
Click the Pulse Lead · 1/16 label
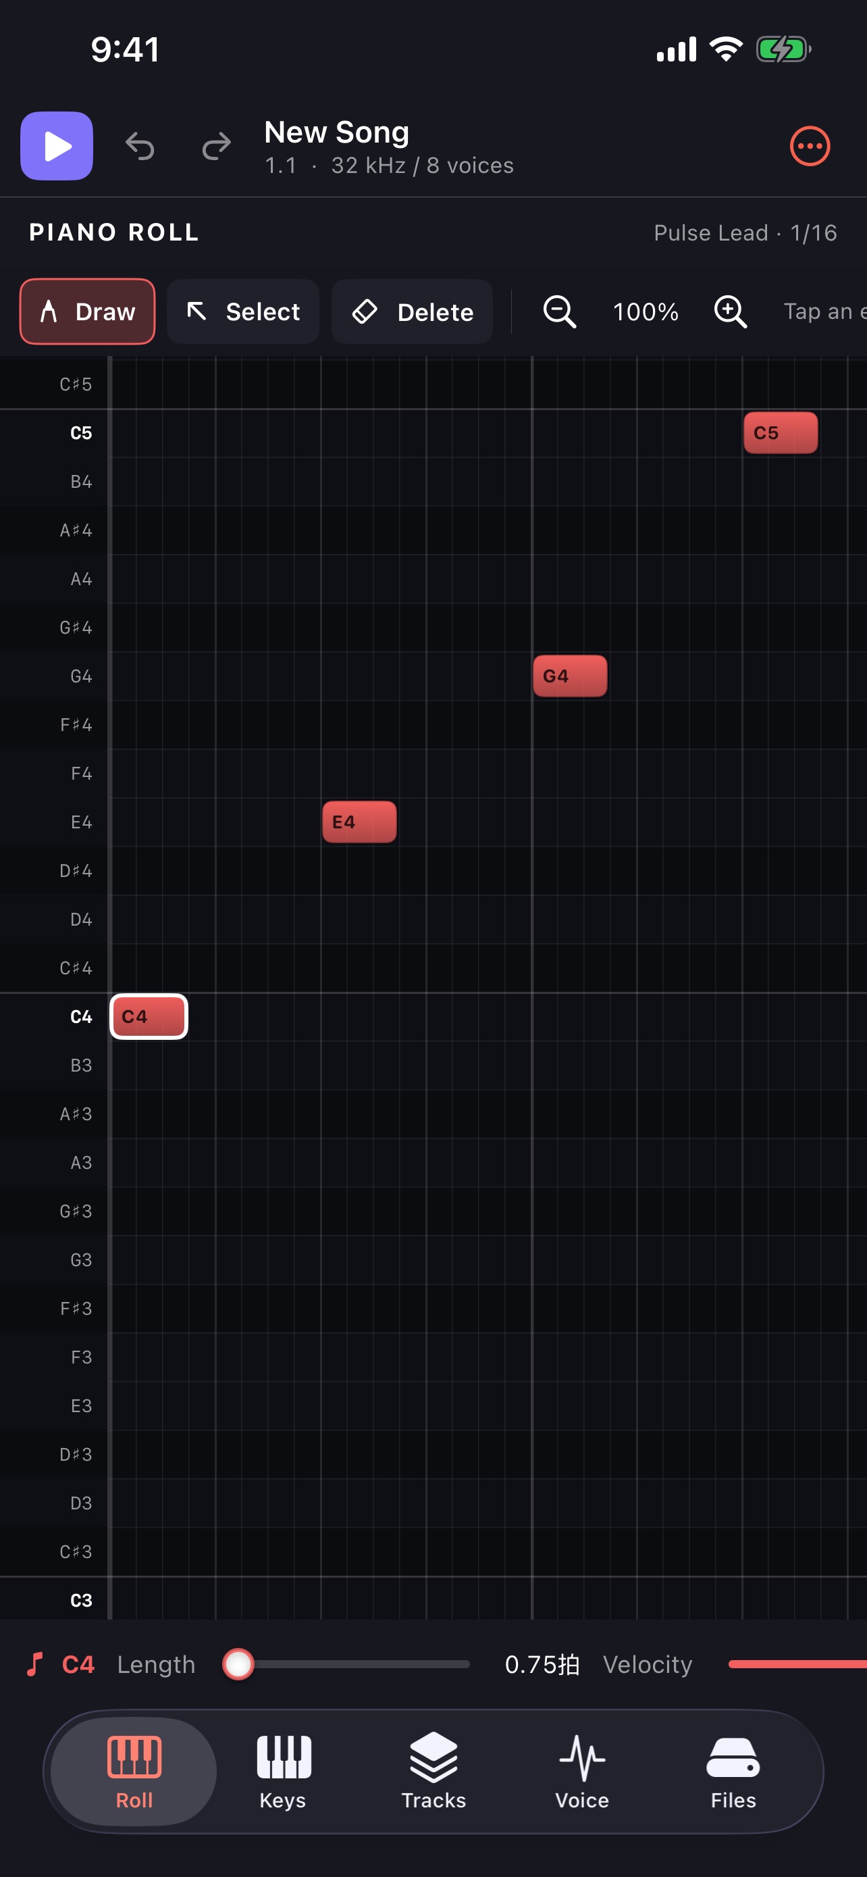(745, 232)
